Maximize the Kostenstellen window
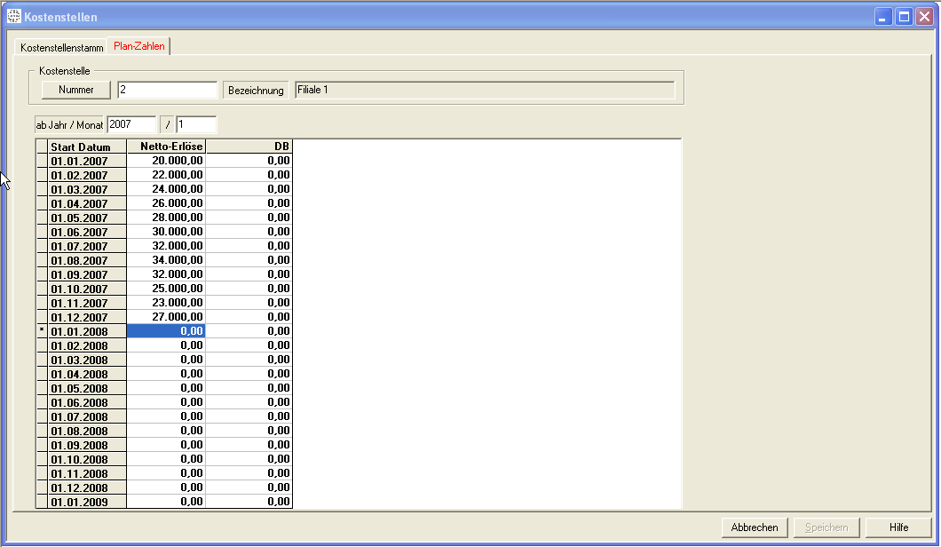Screen dimensions: 941x547 pos(904,17)
